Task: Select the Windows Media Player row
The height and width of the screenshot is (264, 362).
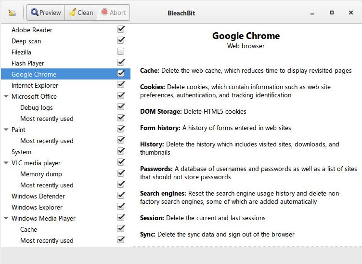Action: pyautogui.click(x=65, y=219)
